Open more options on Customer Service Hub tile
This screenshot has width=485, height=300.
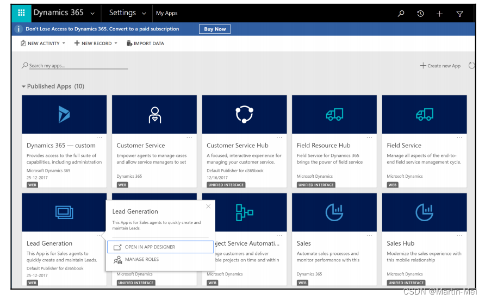click(x=279, y=137)
